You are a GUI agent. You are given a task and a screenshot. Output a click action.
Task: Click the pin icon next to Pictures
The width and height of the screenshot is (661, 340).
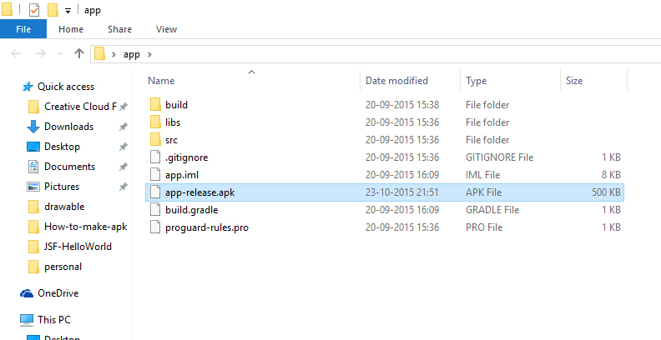click(123, 187)
